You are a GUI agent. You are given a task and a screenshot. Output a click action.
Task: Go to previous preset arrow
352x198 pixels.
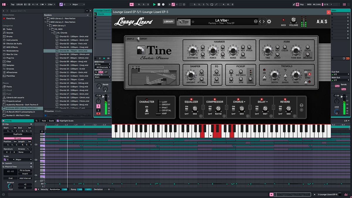(x=260, y=21)
